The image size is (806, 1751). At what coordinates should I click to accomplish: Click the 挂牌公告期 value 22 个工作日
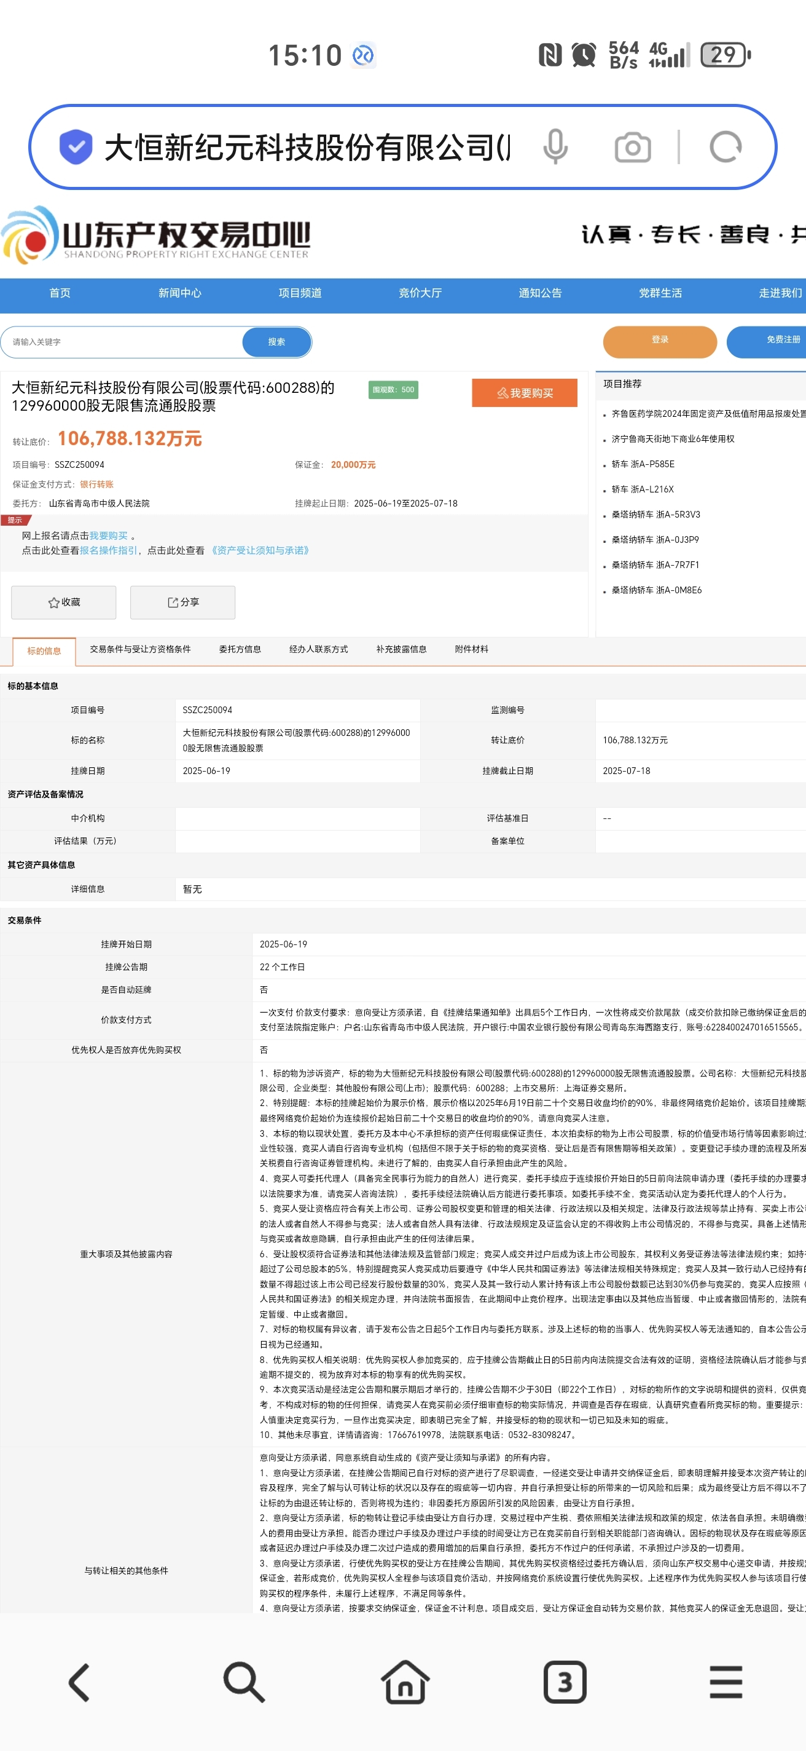coord(282,967)
